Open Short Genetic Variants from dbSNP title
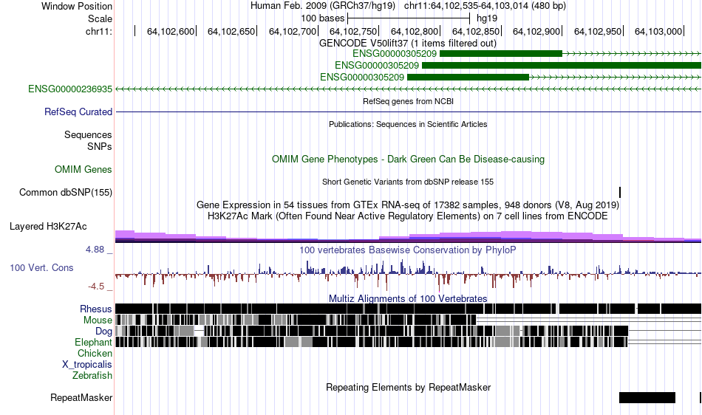702x415 pixels. (x=408, y=182)
